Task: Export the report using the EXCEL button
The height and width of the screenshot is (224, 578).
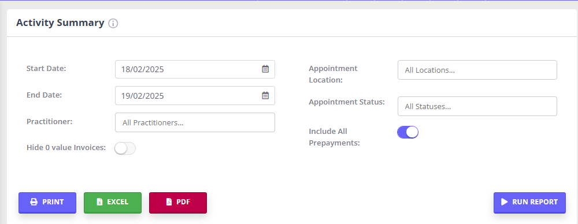Action: coord(113,203)
